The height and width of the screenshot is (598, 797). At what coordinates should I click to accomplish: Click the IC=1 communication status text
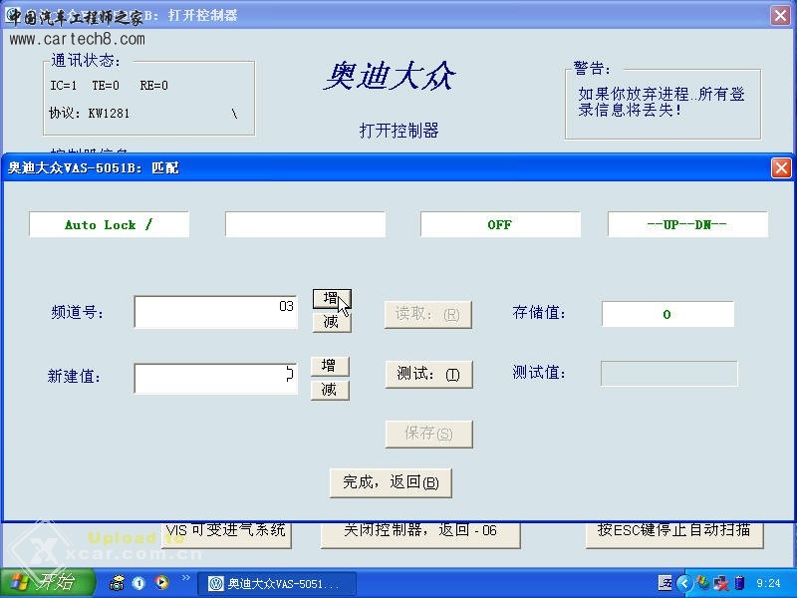click(x=64, y=86)
